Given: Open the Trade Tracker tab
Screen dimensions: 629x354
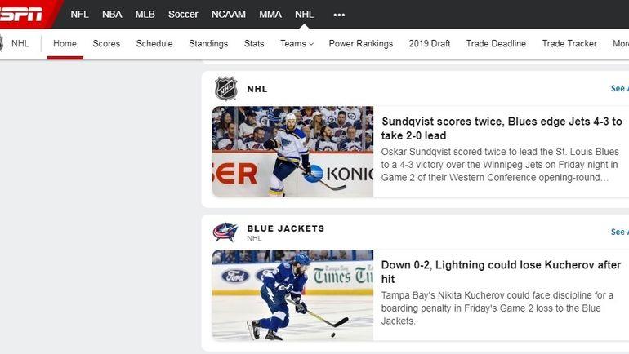Looking at the screenshot, I should coord(569,44).
